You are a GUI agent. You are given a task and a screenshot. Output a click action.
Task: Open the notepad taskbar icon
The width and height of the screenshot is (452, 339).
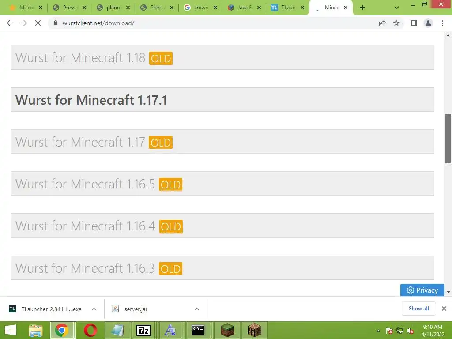pos(117,330)
